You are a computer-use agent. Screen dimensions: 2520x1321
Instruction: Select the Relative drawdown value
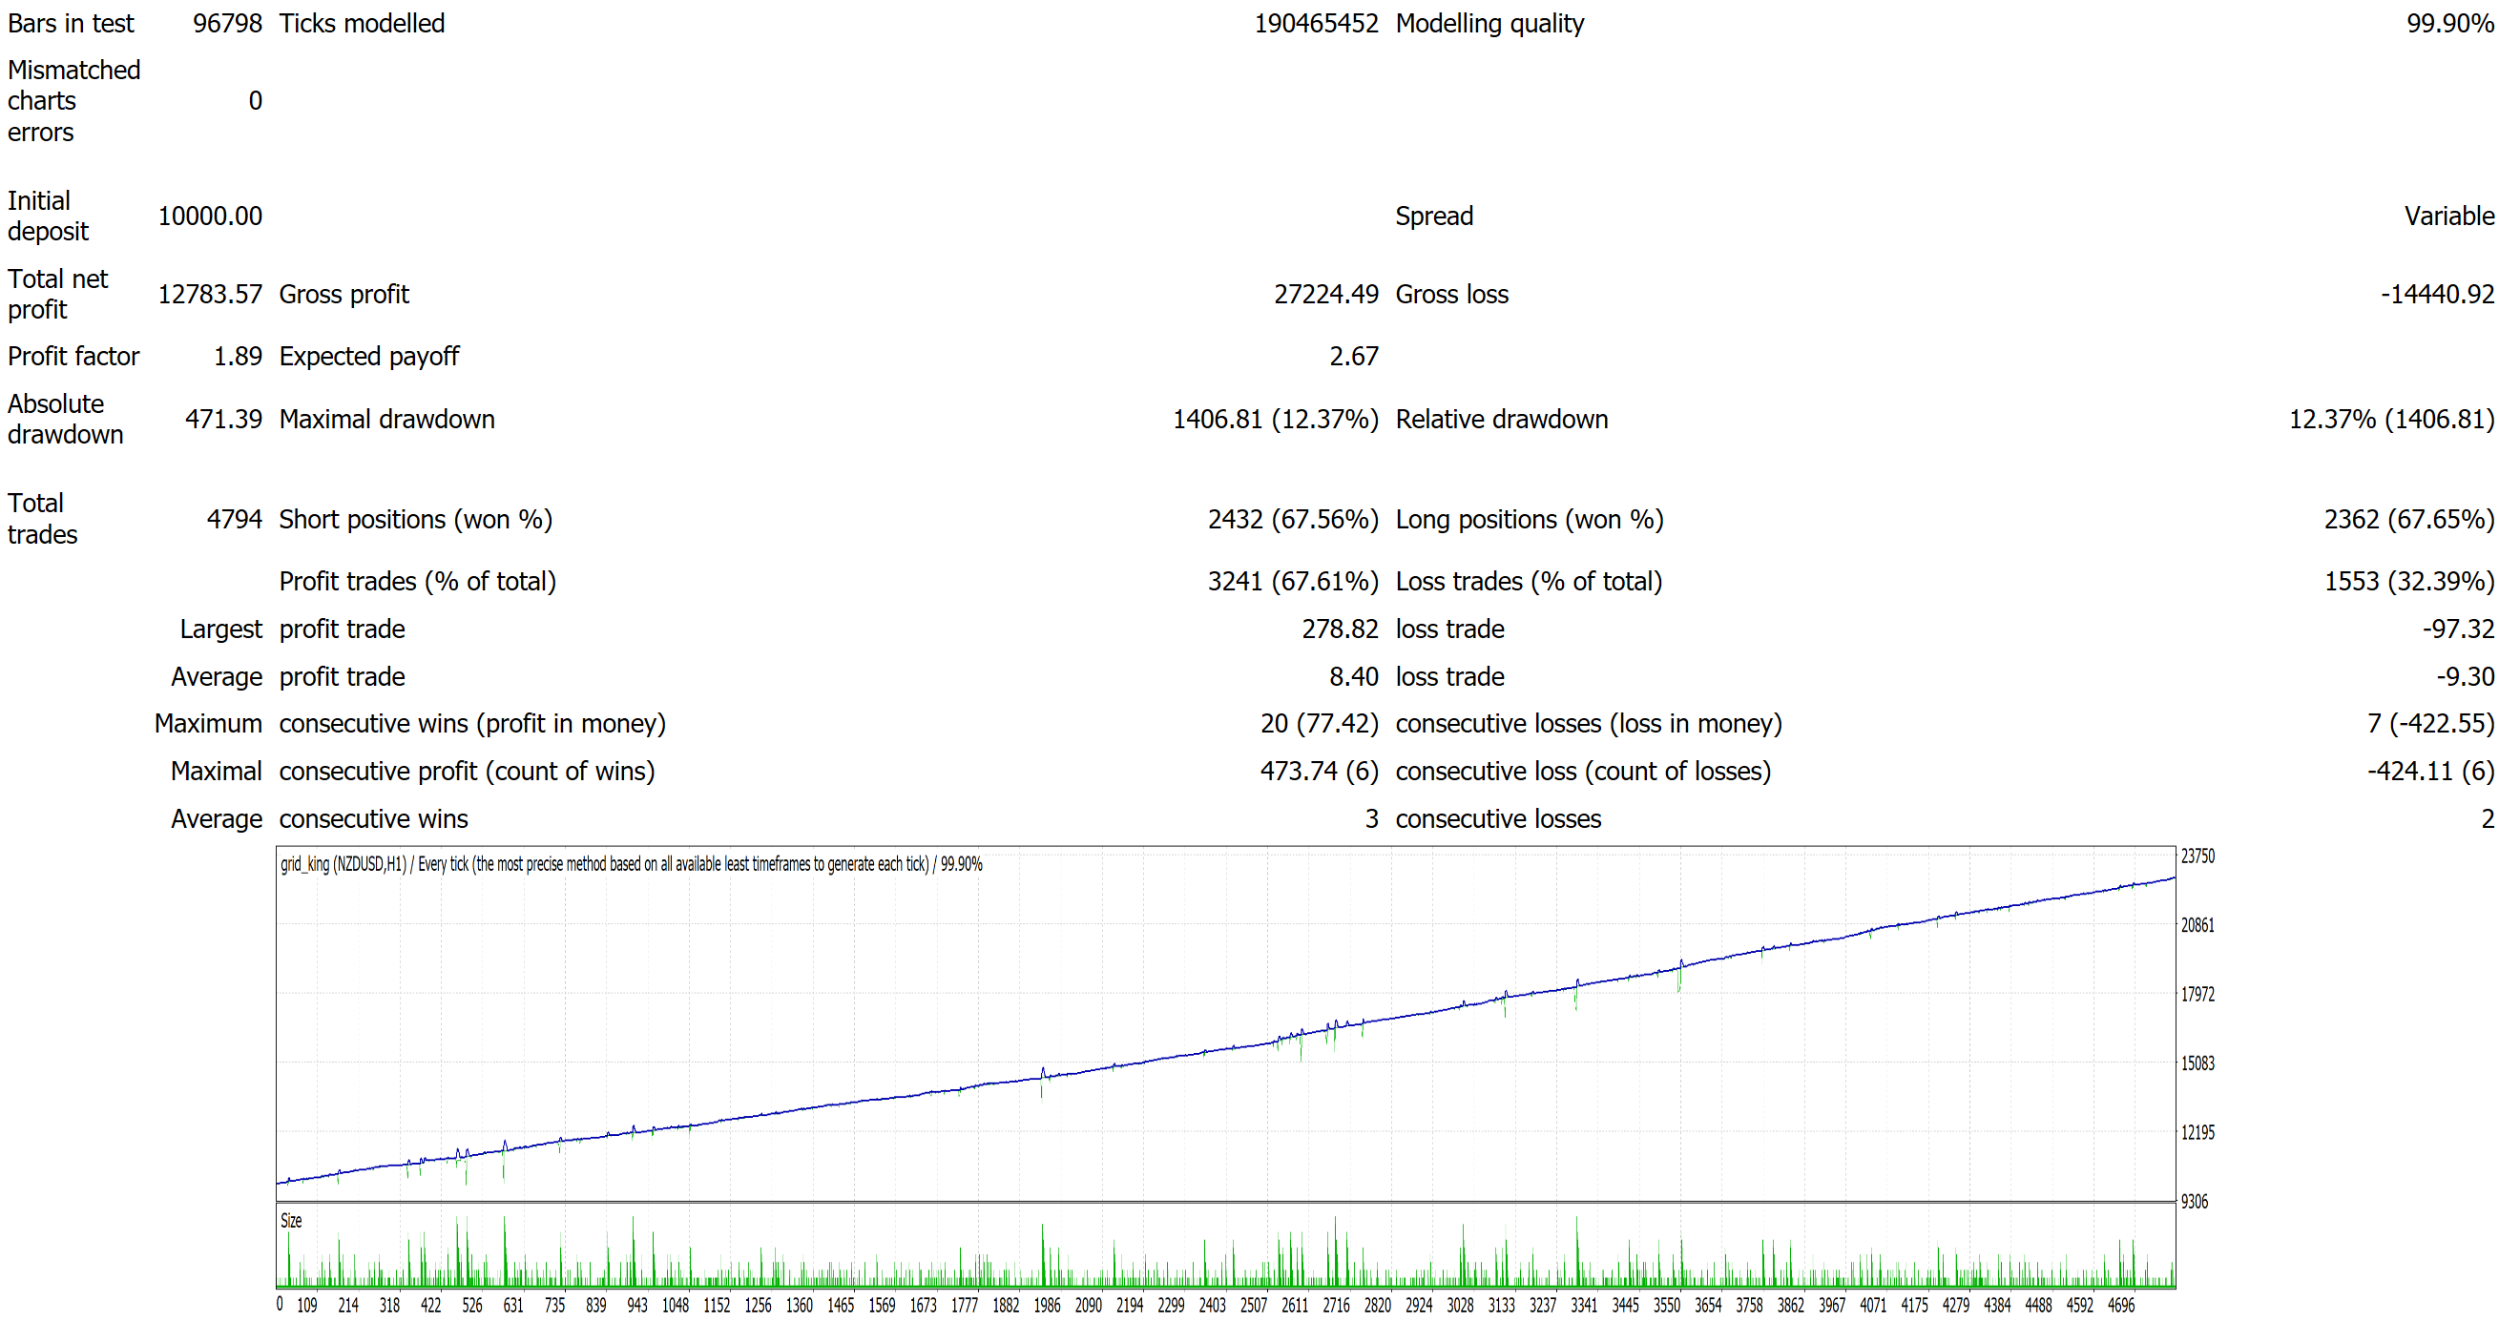tap(2391, 420)
